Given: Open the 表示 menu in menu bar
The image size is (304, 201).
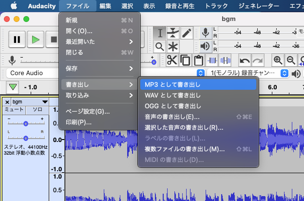Looking at the screenshot, I should click(149, 6).
